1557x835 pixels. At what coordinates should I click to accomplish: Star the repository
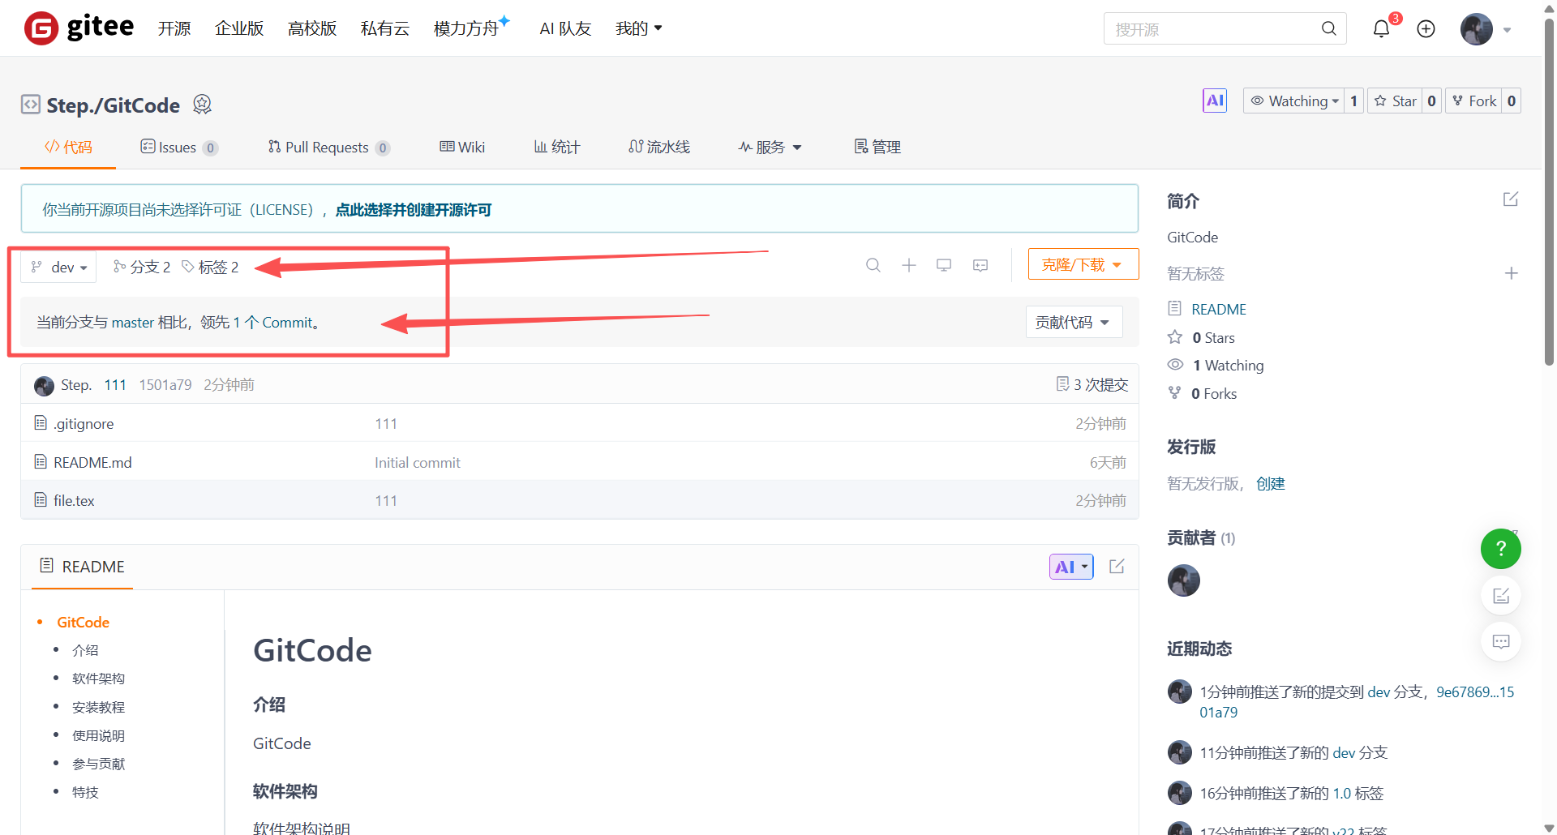click(x=1395, y=101)
